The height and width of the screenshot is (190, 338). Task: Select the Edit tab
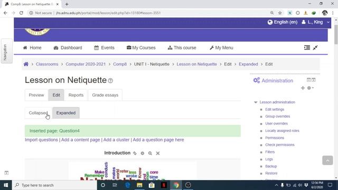click(x=57, y=95)
